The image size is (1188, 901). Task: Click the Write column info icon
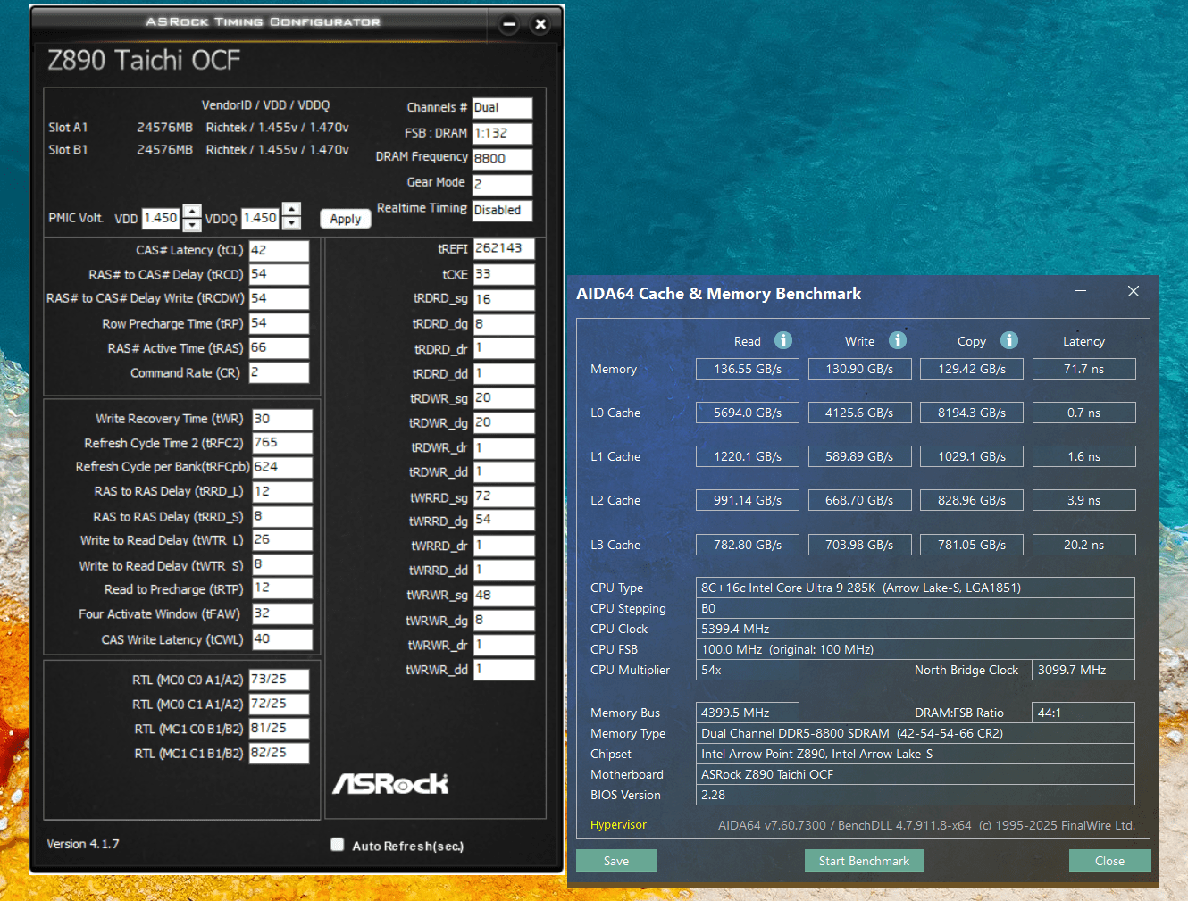tap(898, 340)
